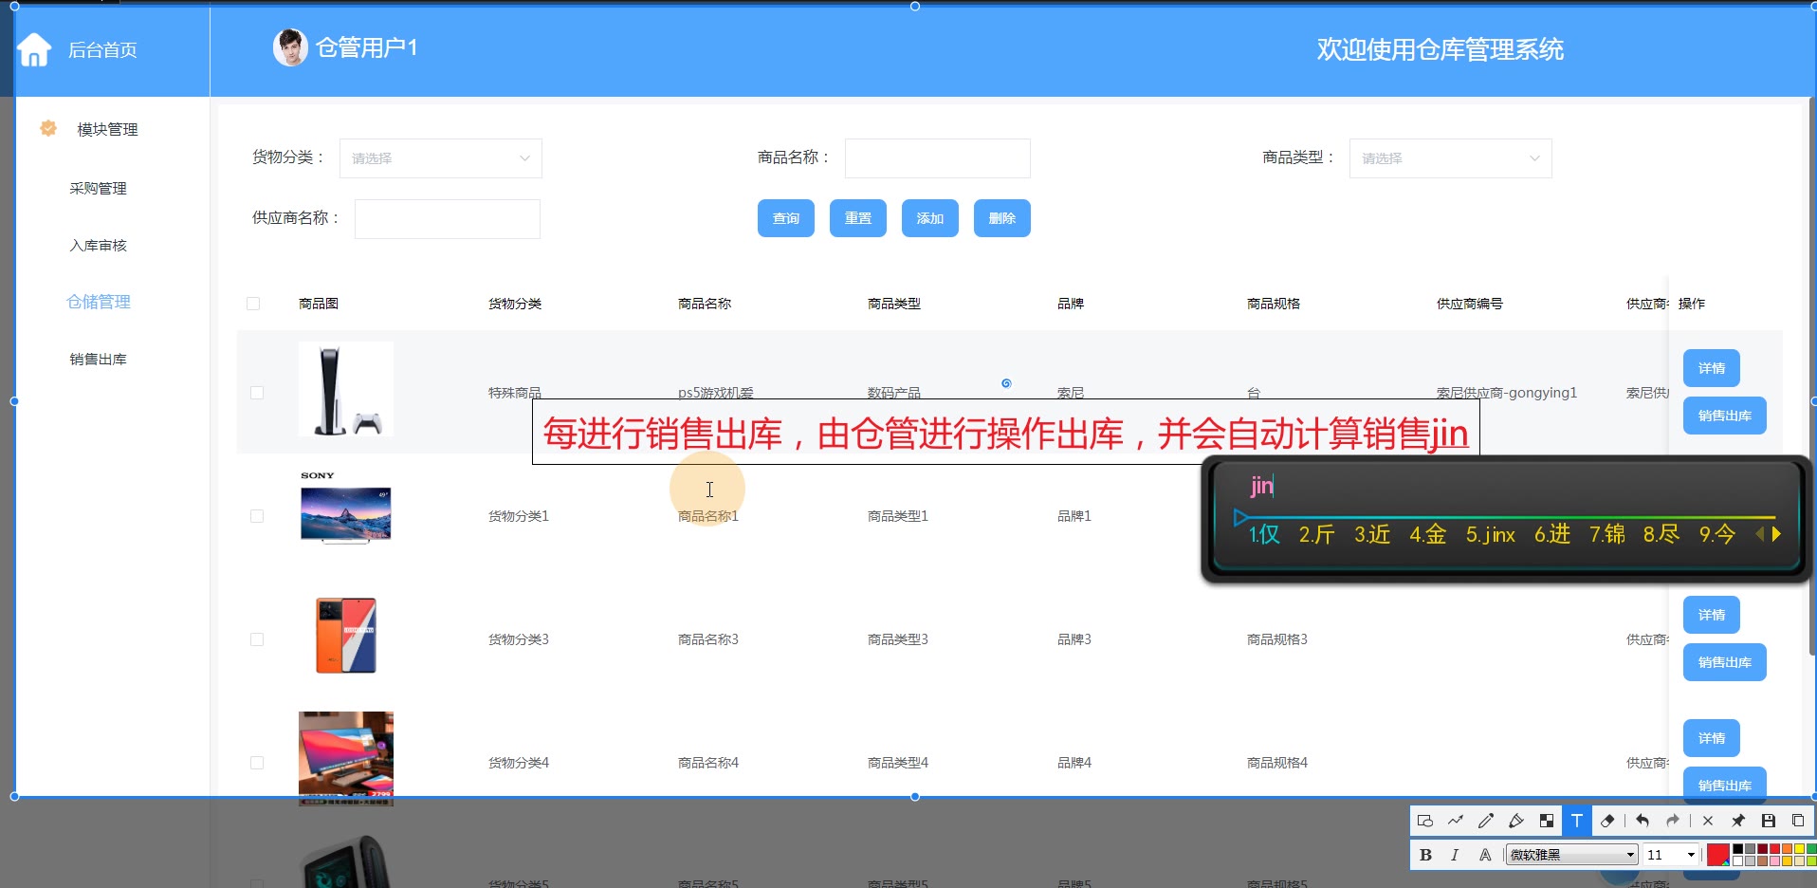
Task: Tick the checkbox for the 货物分类1 row
Action: tap(257, 516)
